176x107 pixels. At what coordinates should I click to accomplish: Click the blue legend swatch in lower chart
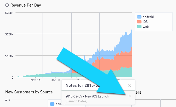[x=52, y=104]
